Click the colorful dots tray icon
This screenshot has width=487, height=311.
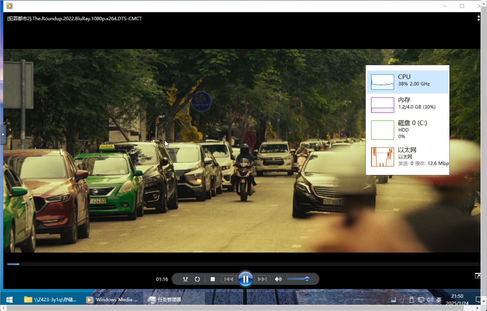[x=403, y=299]
